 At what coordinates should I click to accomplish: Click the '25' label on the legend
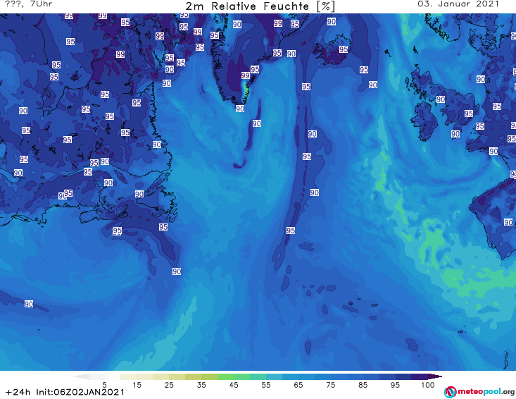pos(169,385)
